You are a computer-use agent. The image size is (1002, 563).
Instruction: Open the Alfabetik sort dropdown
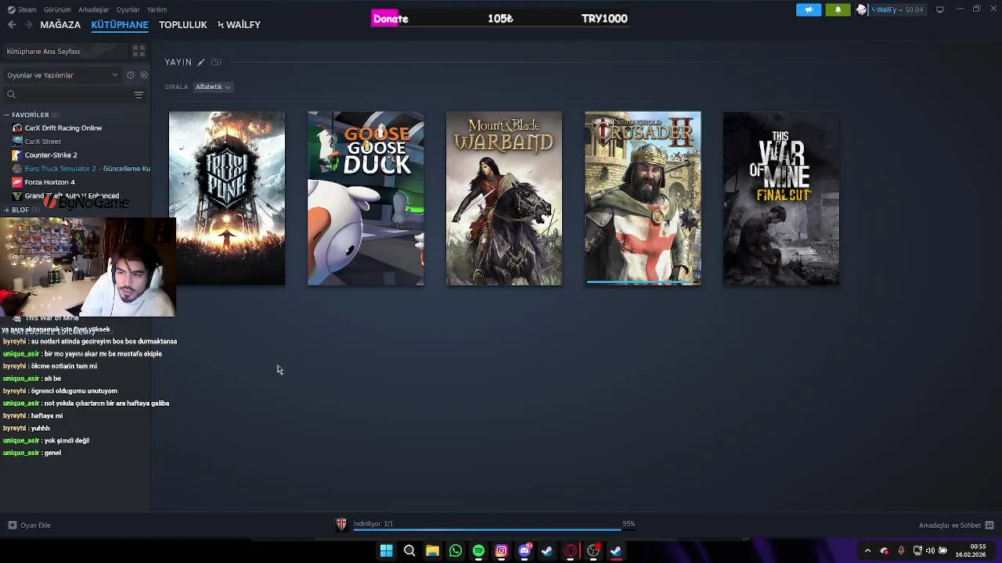[212, 87]
